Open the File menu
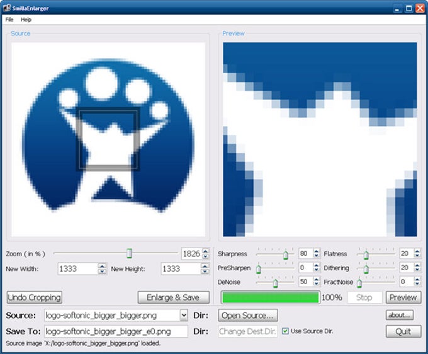This screenshot has height=354, width=428. click(9, 20)
